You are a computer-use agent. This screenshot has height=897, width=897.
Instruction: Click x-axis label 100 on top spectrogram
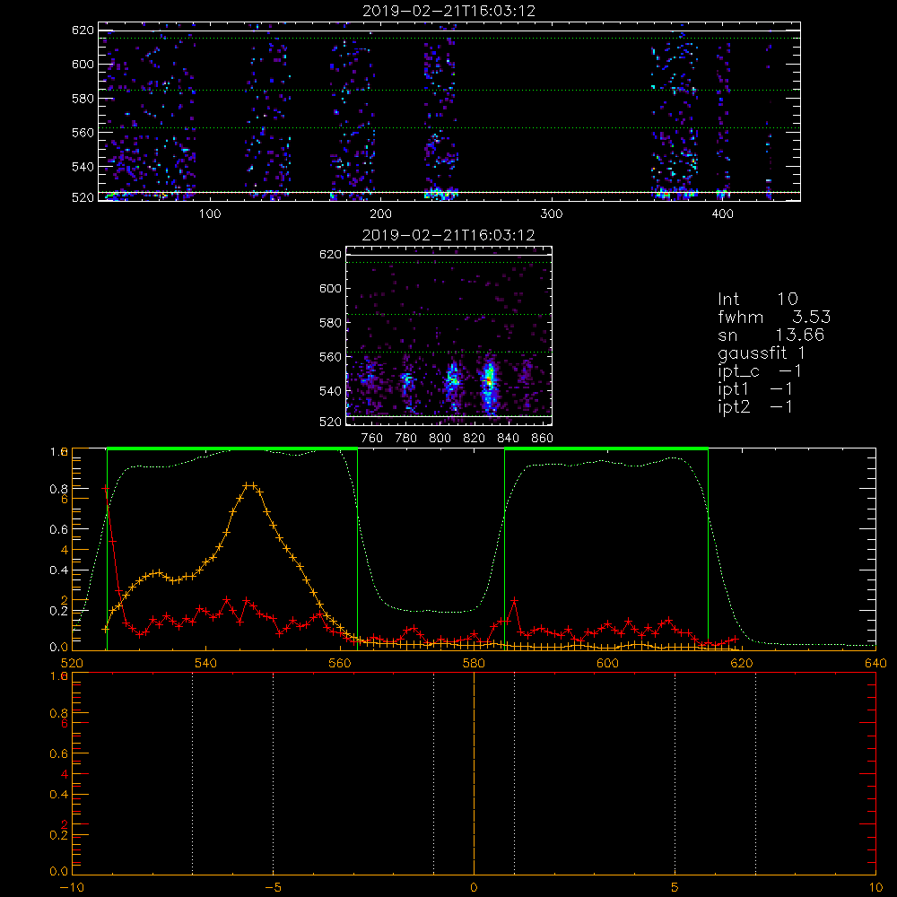coord(210,214)
